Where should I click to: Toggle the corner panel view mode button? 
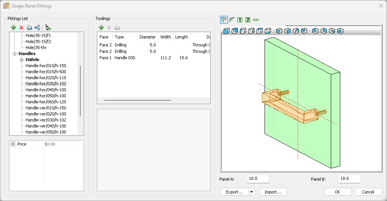[224, 20]
